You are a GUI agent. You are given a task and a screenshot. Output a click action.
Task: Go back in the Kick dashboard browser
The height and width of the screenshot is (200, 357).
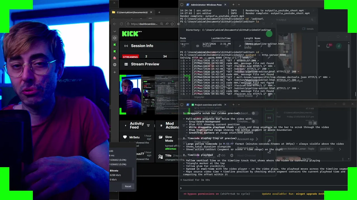(114, 24)
